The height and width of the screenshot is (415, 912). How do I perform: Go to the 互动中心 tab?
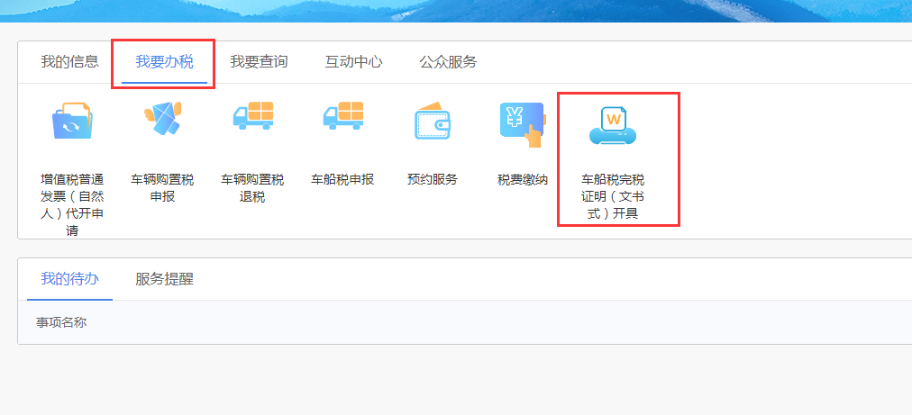coord(353,62)
